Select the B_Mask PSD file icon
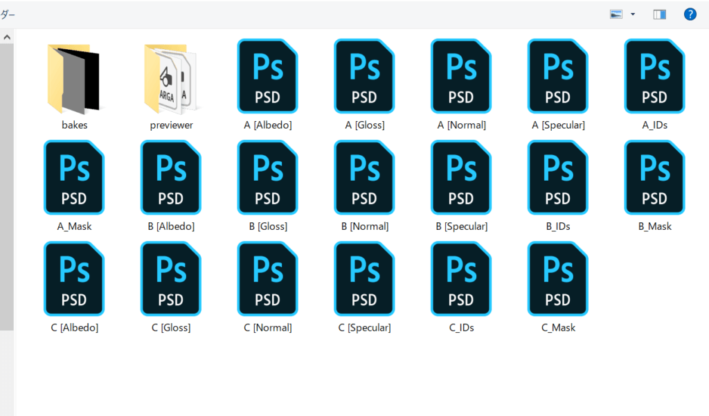This screenshot has height=416, width=709. tap(655, 177)
